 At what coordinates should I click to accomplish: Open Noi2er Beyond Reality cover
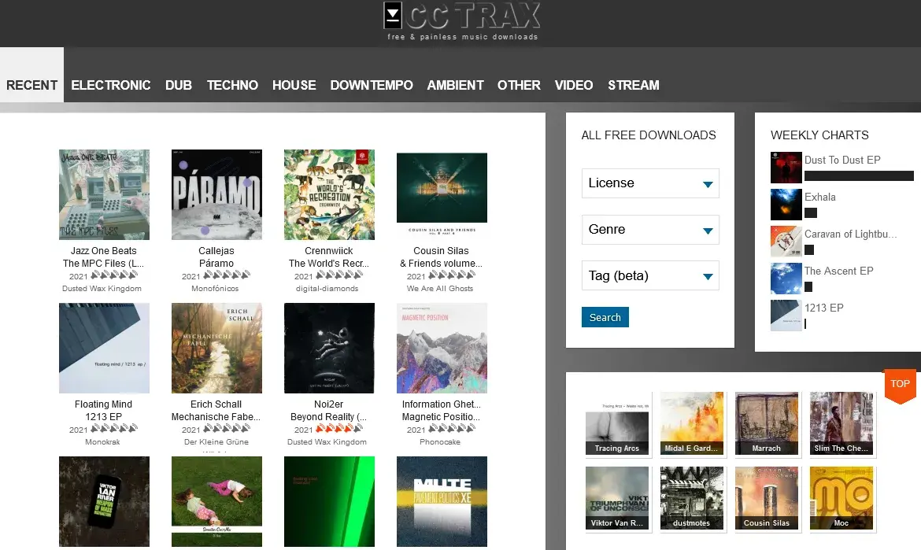[x=329, y=348]
